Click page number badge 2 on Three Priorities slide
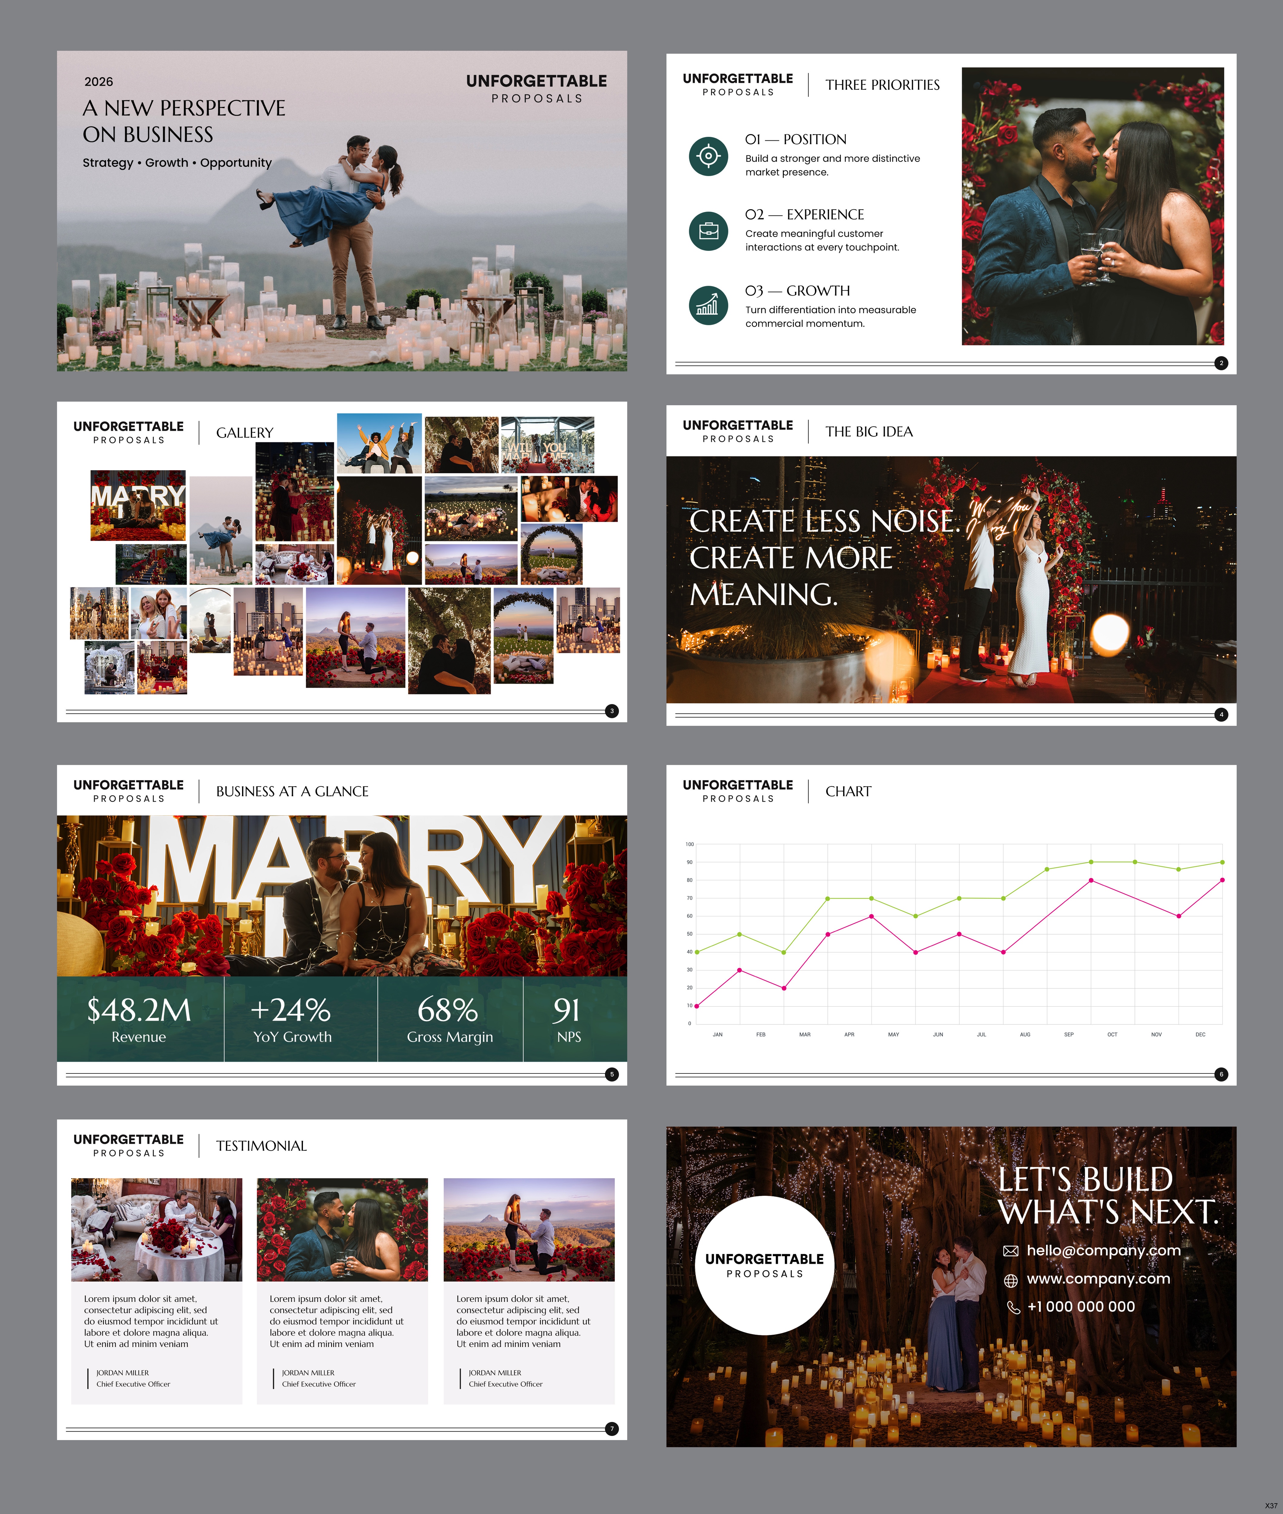This screenshot has height=1514, width=1283. coord(1221,363)
